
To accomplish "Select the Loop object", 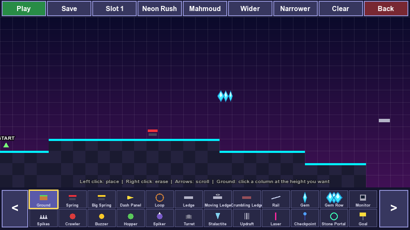I will pos(159,199).
